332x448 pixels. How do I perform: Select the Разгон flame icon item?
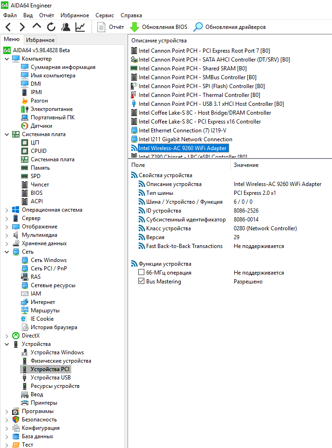tap(34, 101)
